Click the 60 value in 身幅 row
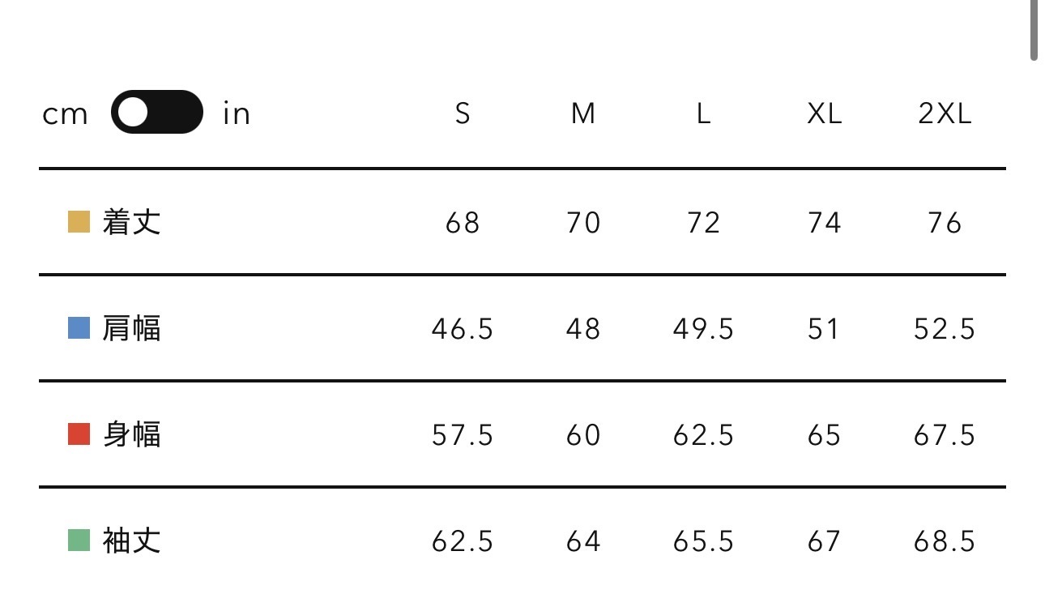Image resolution: width=1045 pixels, height=611 pixels. click(583, 435)
